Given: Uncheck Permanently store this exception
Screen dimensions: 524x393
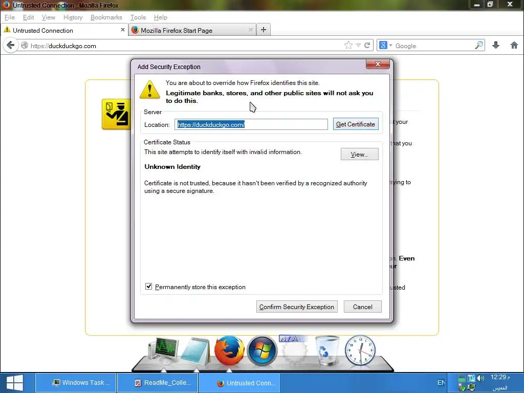Looking at the screenshot, I should coord(149,287).
